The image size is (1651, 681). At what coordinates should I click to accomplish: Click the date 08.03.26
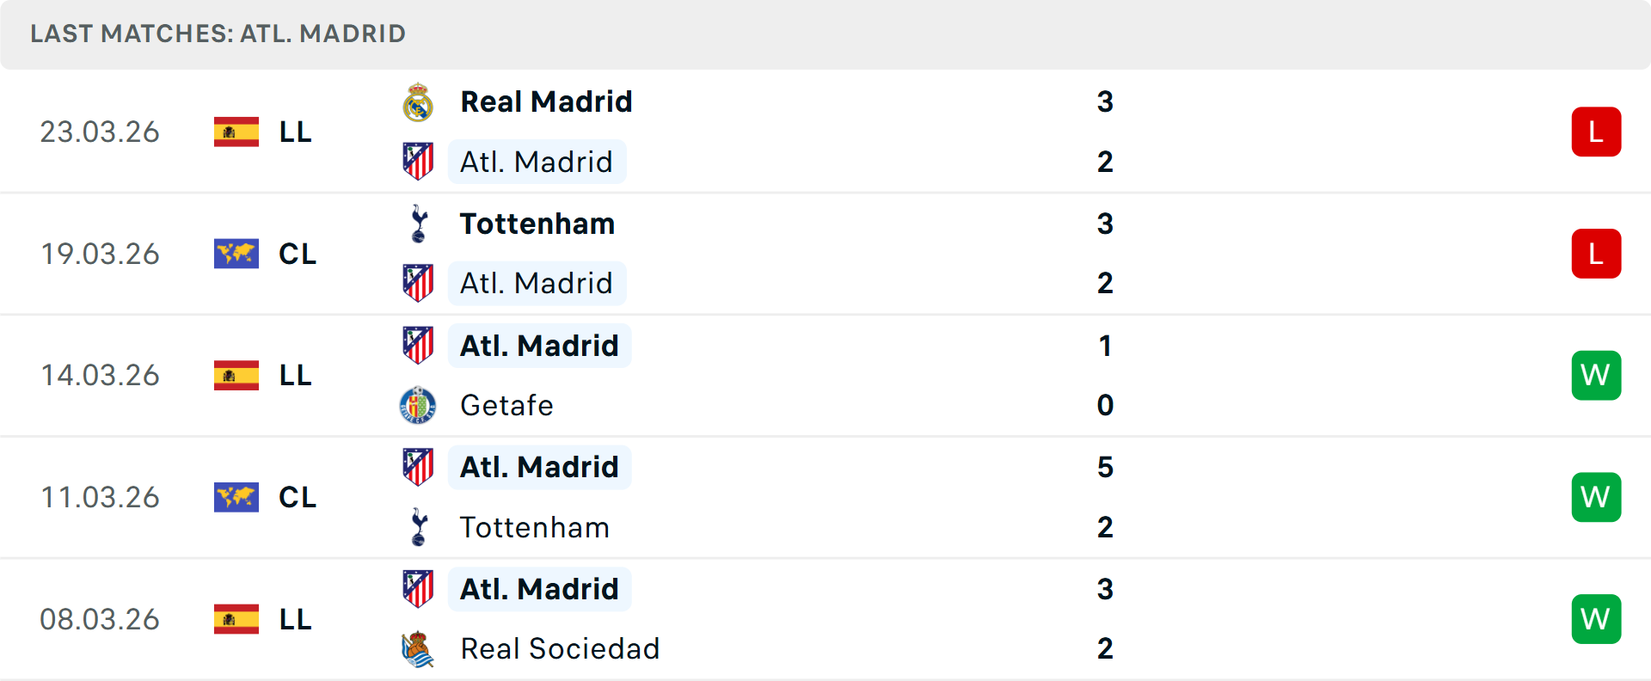coord(100,619)
